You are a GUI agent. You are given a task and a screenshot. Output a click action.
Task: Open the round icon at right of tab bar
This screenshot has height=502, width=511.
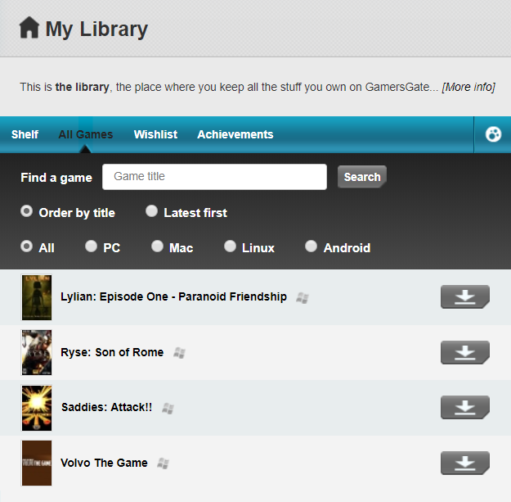(493, 134)
